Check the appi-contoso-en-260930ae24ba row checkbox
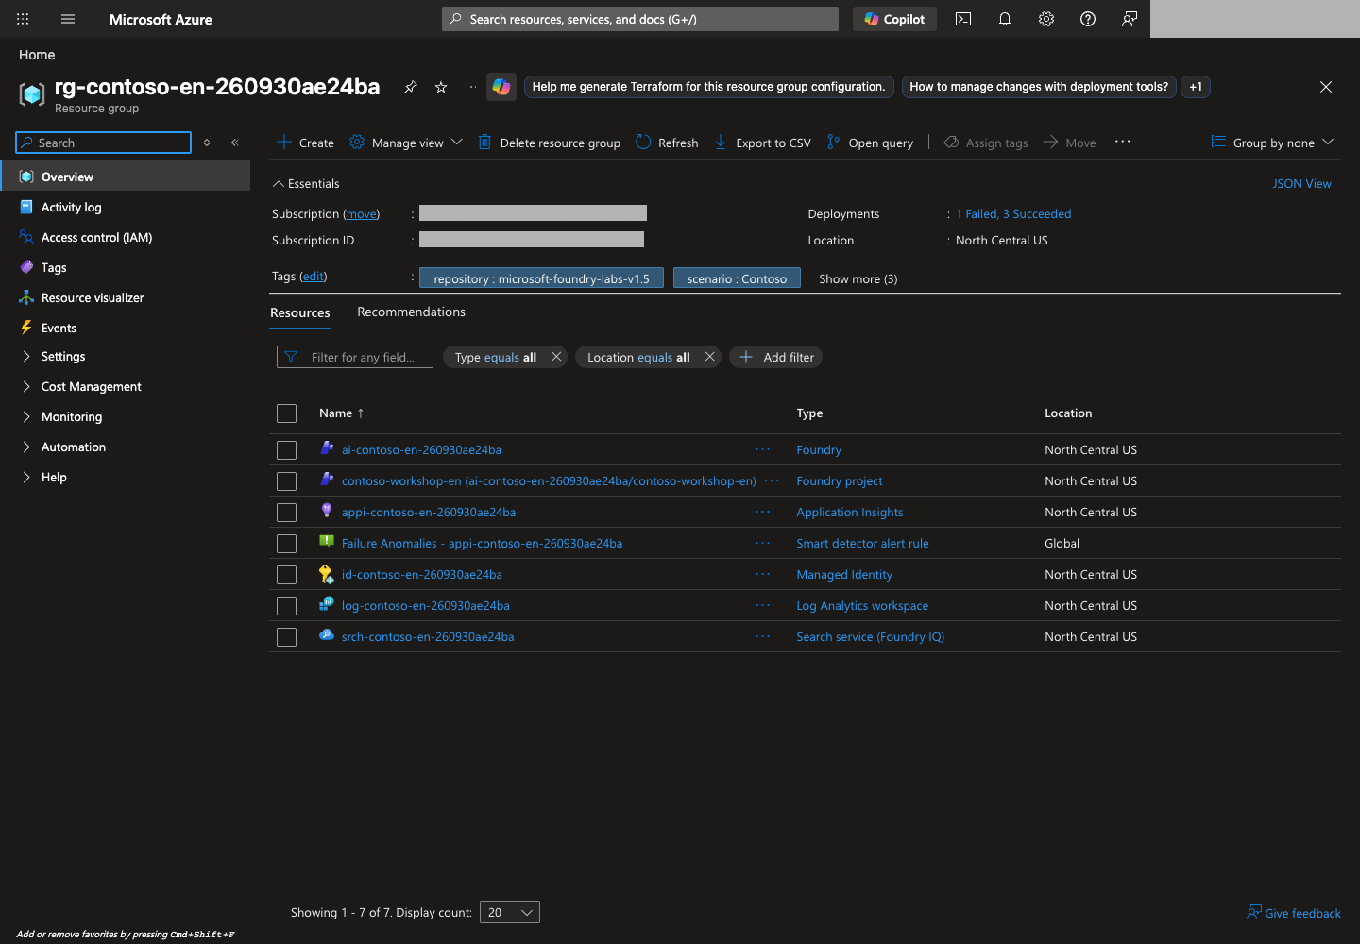The image size is (1360, 944). (x=287, y=513)
